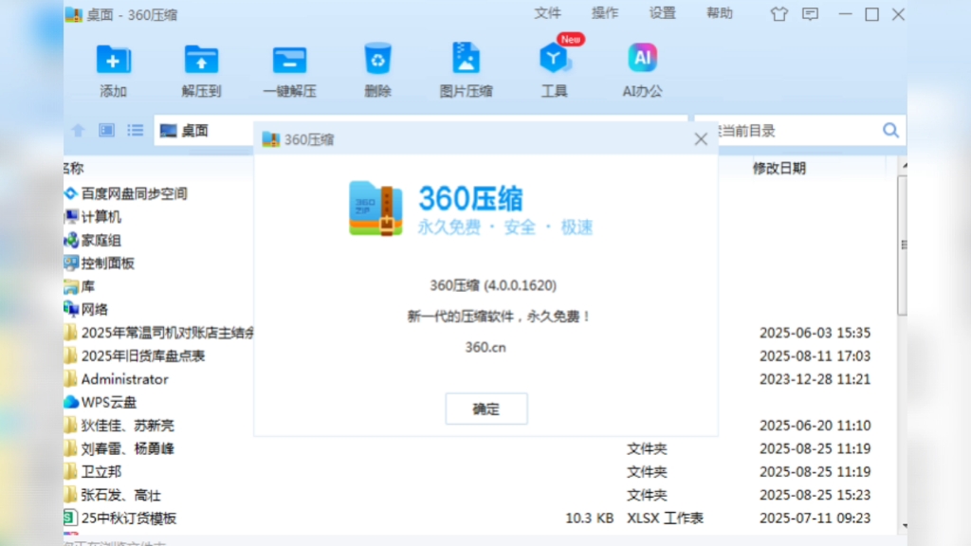Click the 25中秋订货模板 spreadsheet file icon
Screen dimensions: 971x546
tap(70, 518)
